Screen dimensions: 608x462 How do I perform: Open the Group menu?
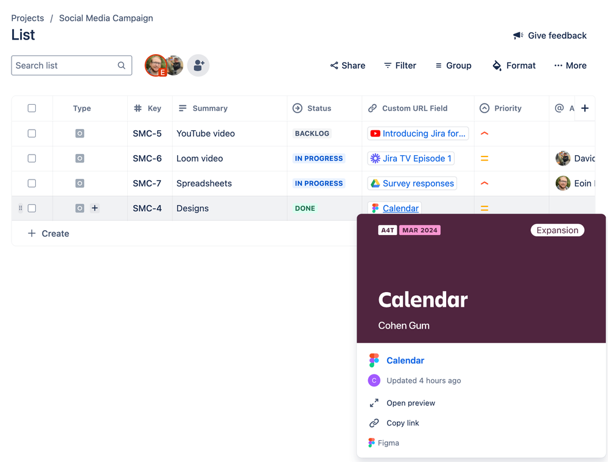453,66
